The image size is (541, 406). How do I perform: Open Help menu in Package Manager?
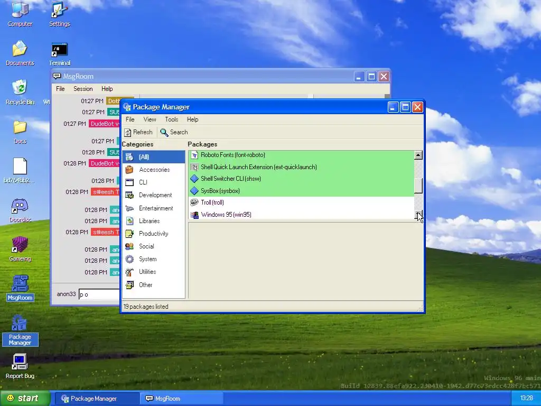pos(192,119)
